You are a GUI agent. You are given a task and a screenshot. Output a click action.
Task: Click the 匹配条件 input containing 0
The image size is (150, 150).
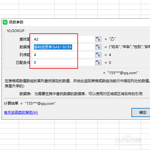(63, 62)
